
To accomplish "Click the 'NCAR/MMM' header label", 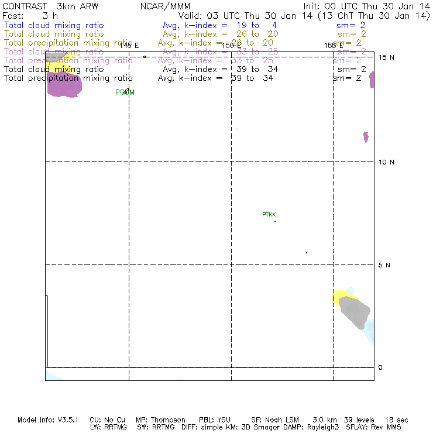I will 165,6.
